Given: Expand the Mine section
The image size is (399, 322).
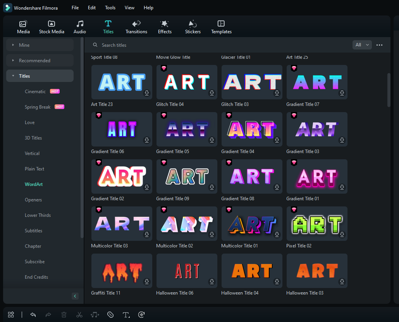Looking at the screenshot, I should point(40,45).
